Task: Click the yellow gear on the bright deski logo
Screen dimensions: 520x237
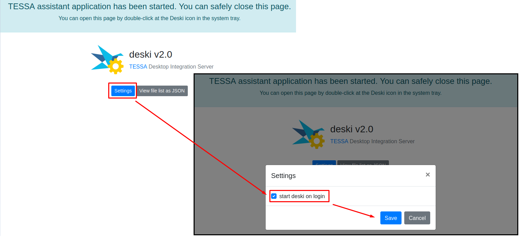Action: pyautogui.click(x=116, y=66)
